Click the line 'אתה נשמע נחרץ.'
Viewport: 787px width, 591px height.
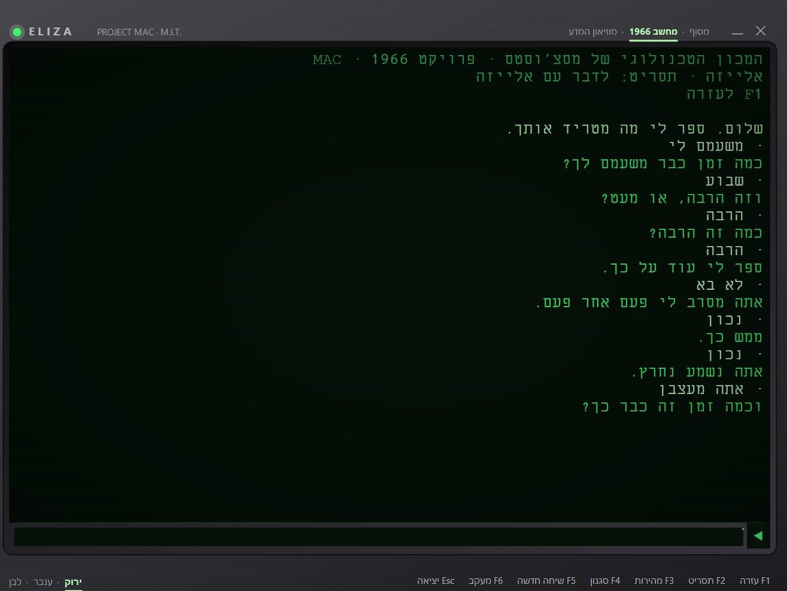(697, 372)
